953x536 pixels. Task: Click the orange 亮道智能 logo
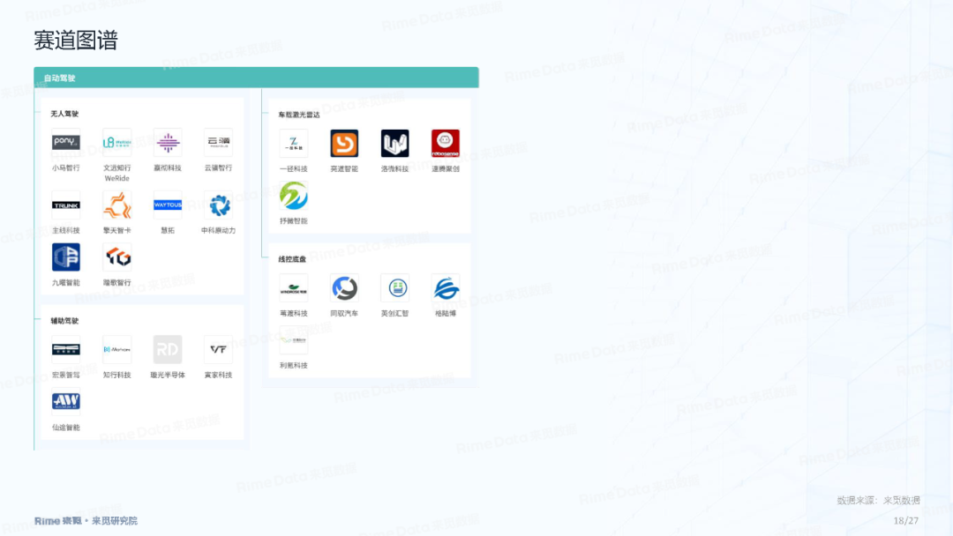click(x=344, y=143)
